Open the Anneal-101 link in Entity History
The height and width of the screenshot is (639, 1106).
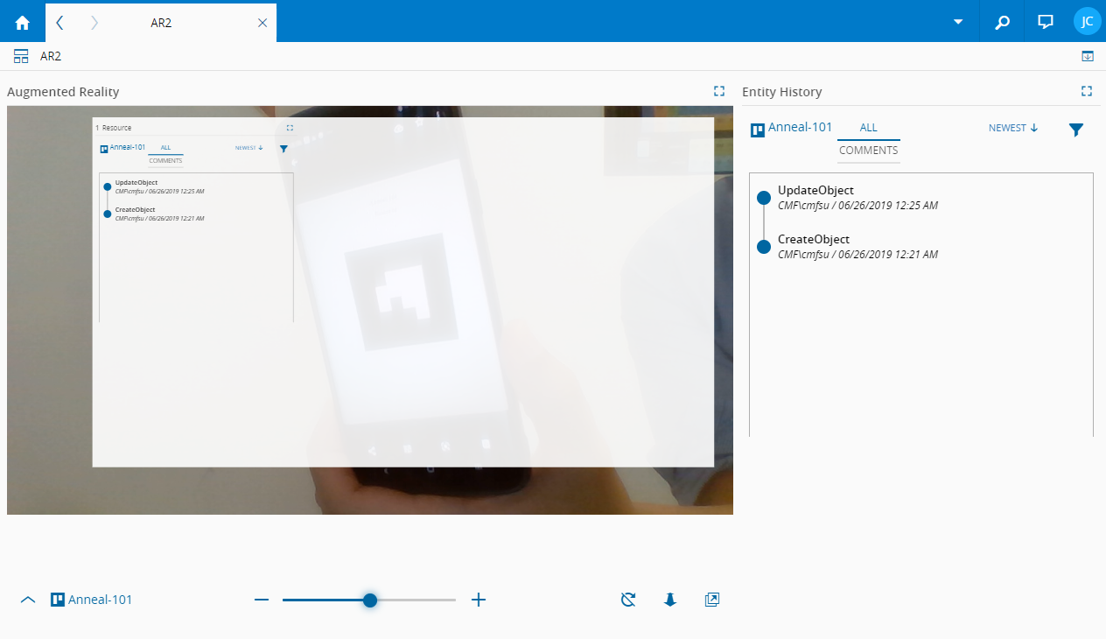[x=800, y=128]
